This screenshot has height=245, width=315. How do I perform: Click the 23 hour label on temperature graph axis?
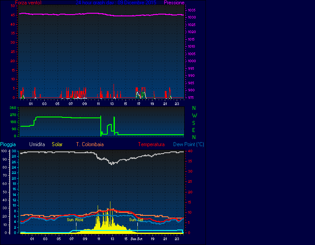coord(177,239)
